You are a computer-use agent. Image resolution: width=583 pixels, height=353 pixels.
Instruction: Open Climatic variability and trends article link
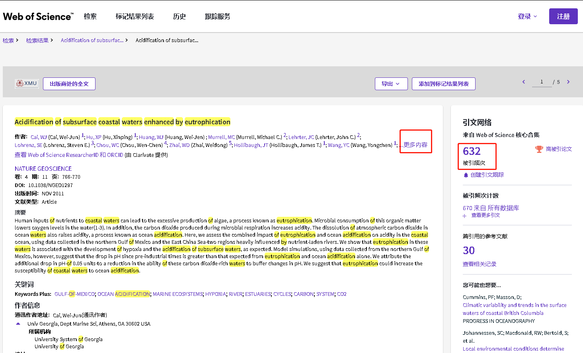pyautogui.click(x=515, y=309)
